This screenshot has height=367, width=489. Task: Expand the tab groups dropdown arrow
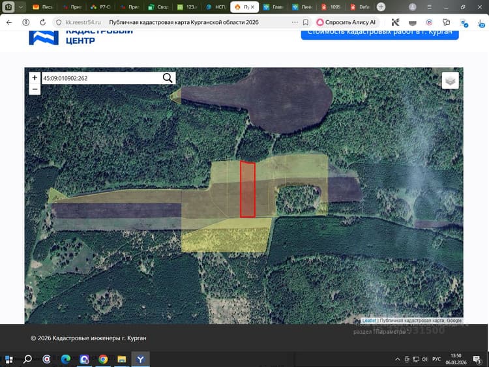click(21, 7)
